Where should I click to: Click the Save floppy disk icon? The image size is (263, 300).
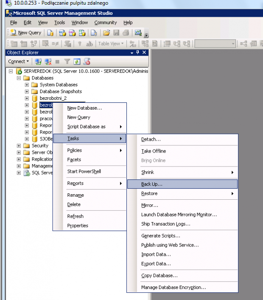click(x=116, y=33)
